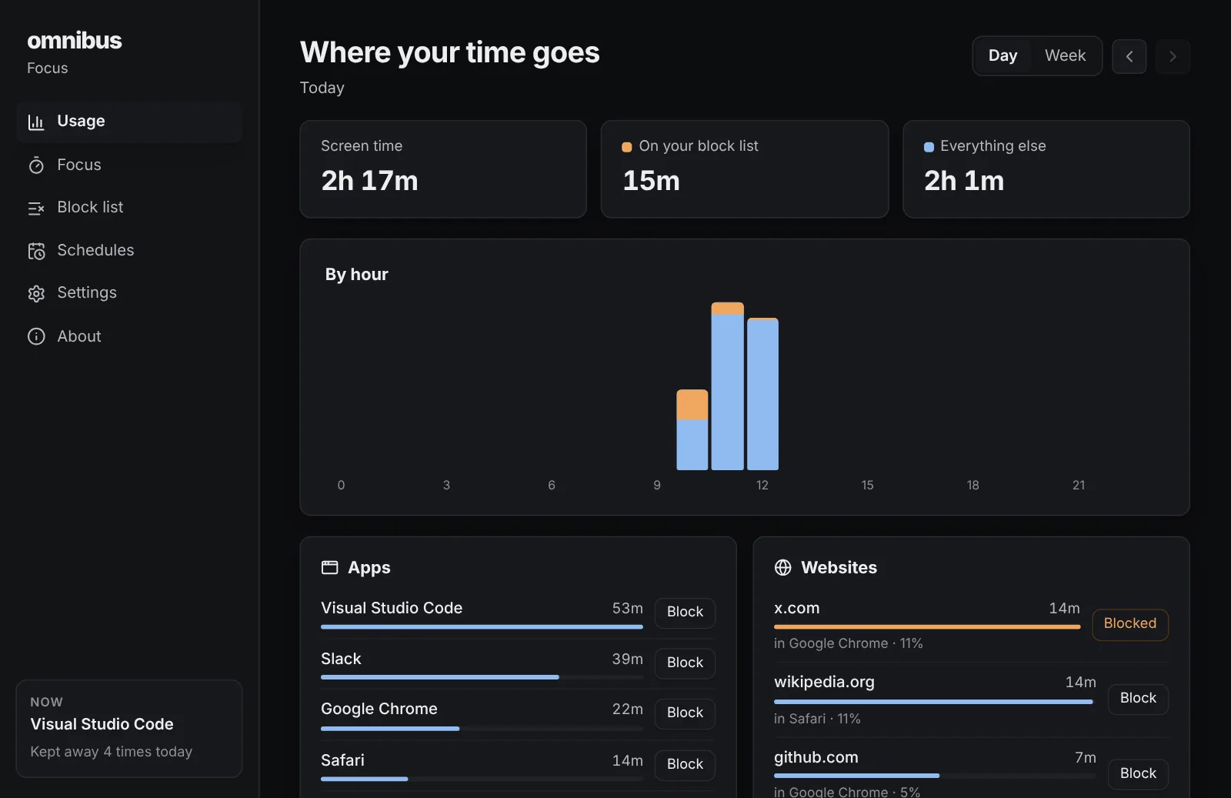Viewport: 1231px width, 798px height.
Task: Click the Slack 39m duration value
Action: 627,659
